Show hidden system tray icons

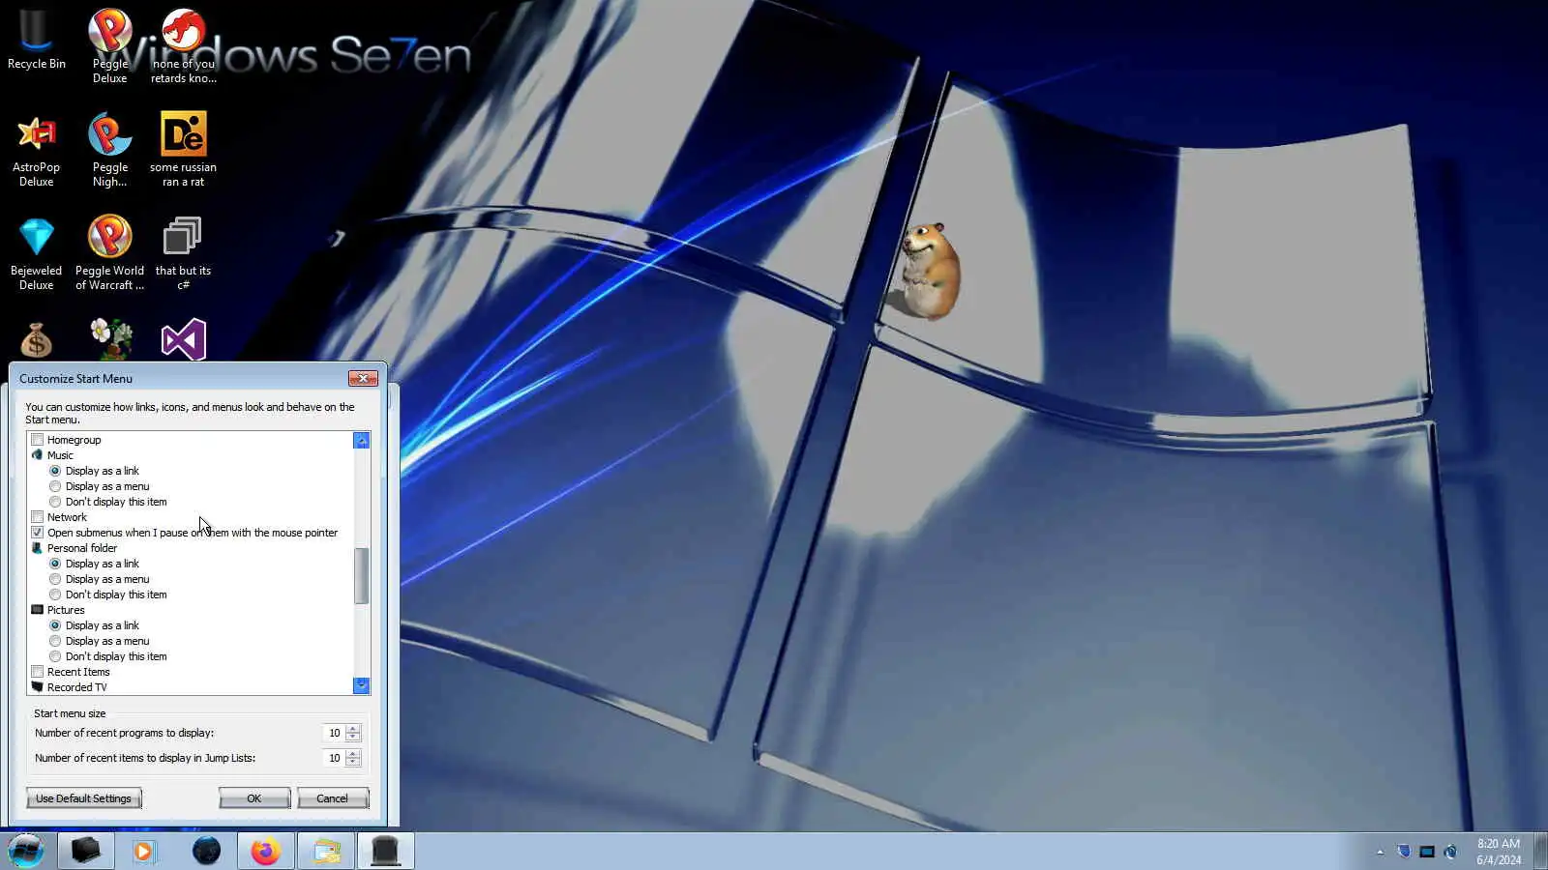pyautogui.click(x=1380, y=852)
